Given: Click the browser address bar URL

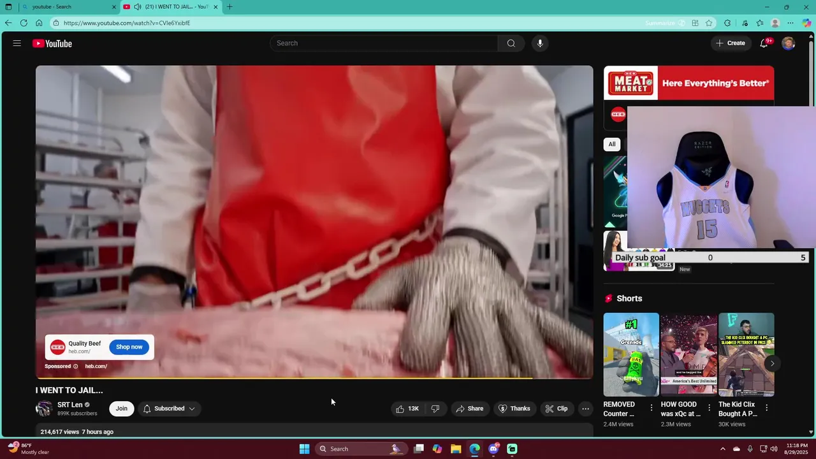Looking at the screenshot, I should coord(127,23).
